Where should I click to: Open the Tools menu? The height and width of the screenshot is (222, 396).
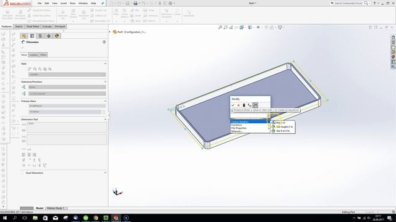click(72, 3)
